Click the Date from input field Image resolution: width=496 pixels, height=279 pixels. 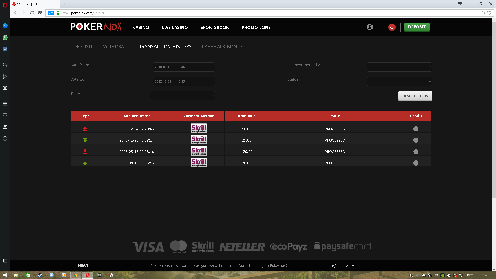pos(184,67)
